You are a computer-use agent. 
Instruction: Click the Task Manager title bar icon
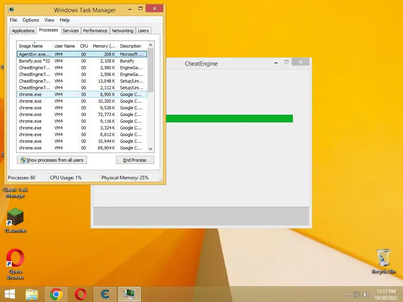click(11, 10)
